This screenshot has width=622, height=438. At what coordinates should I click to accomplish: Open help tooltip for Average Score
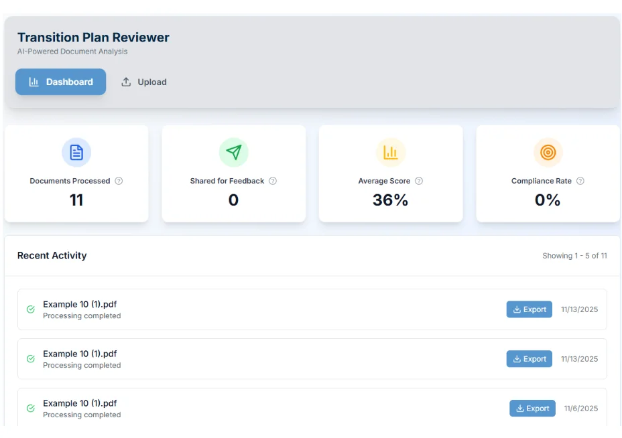coord(418,181)
